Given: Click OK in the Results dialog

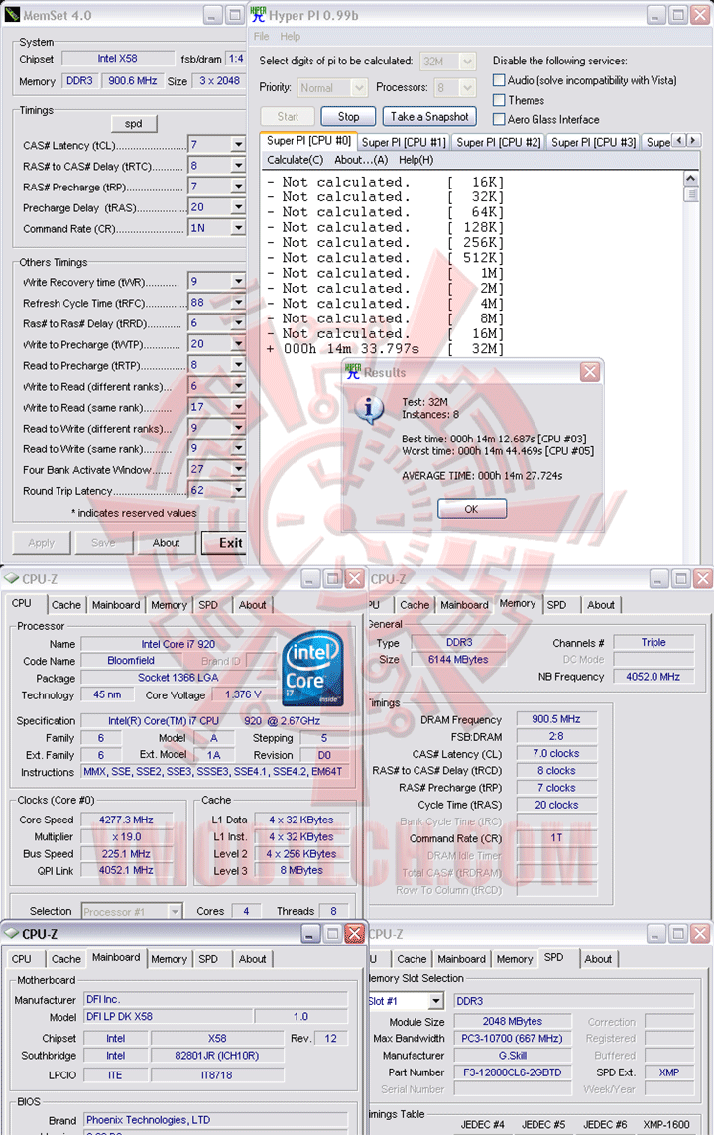Looking at the screenshot, I should coord(471,509).
